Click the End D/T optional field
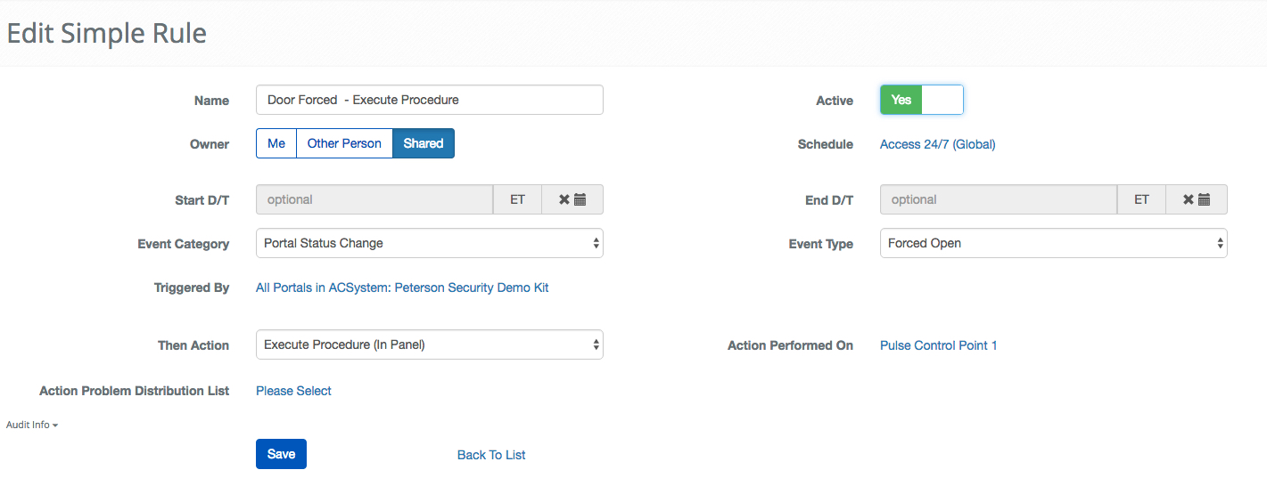1267x478 pixels. click(x=999, y=199)
